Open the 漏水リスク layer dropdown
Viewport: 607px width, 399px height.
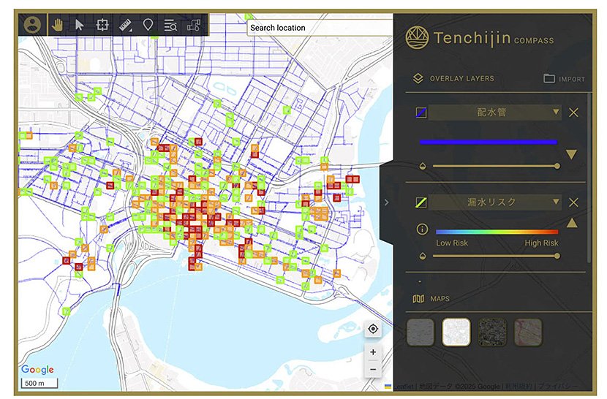(x=494, y=202)
